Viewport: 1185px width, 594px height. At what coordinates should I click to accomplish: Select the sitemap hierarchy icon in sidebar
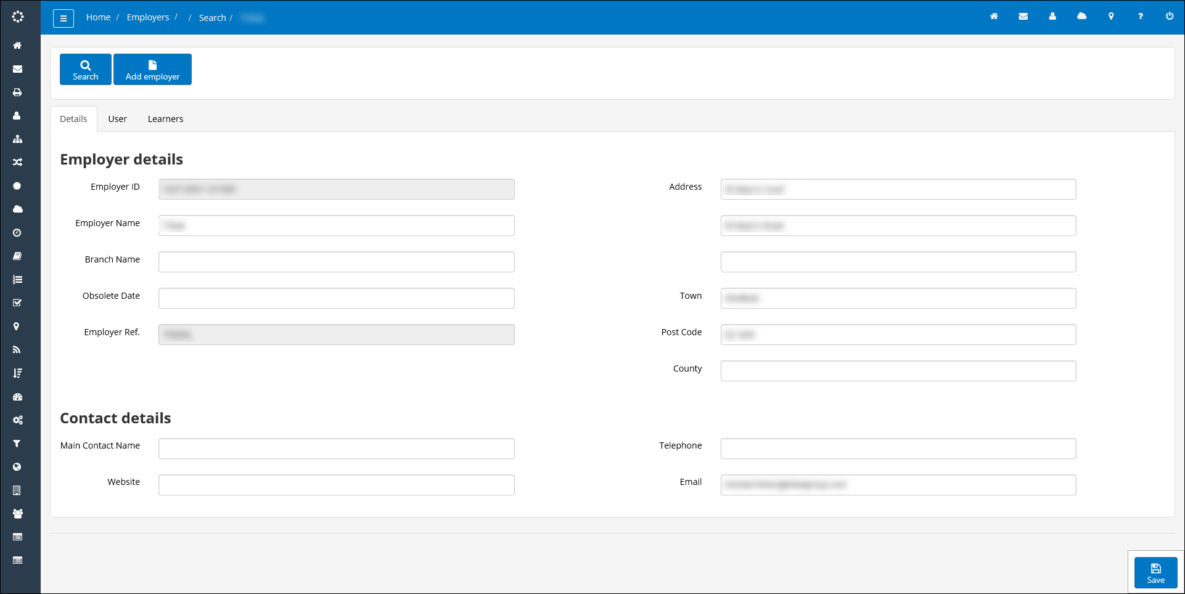tap(17, 139)
